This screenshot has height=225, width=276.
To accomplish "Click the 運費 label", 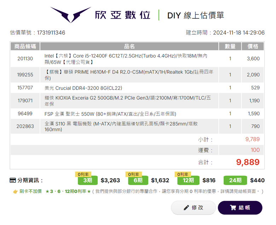I will tap(205, 150).
